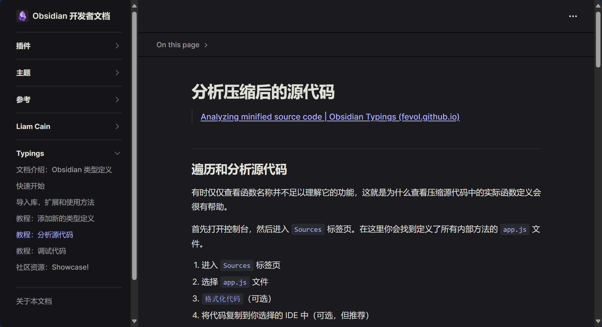
Task: Open the Obsidian 开发者文档 site title
Action: pos(71,16)
